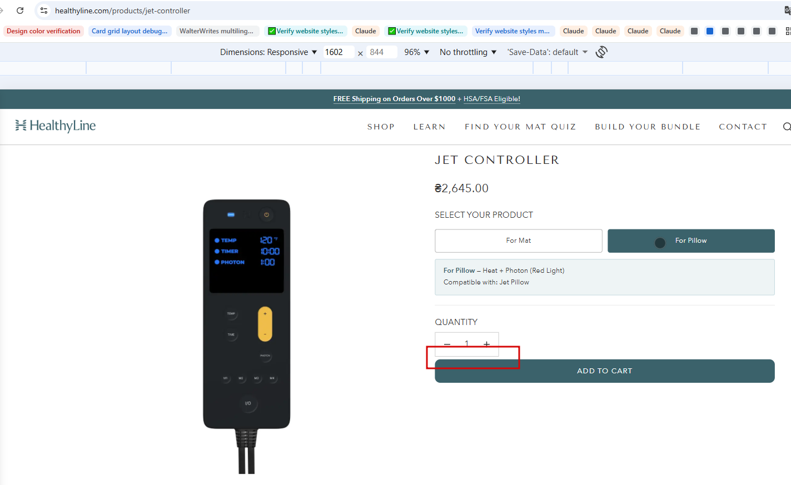Click the HealthyLine logo

(x=56, y=126)
